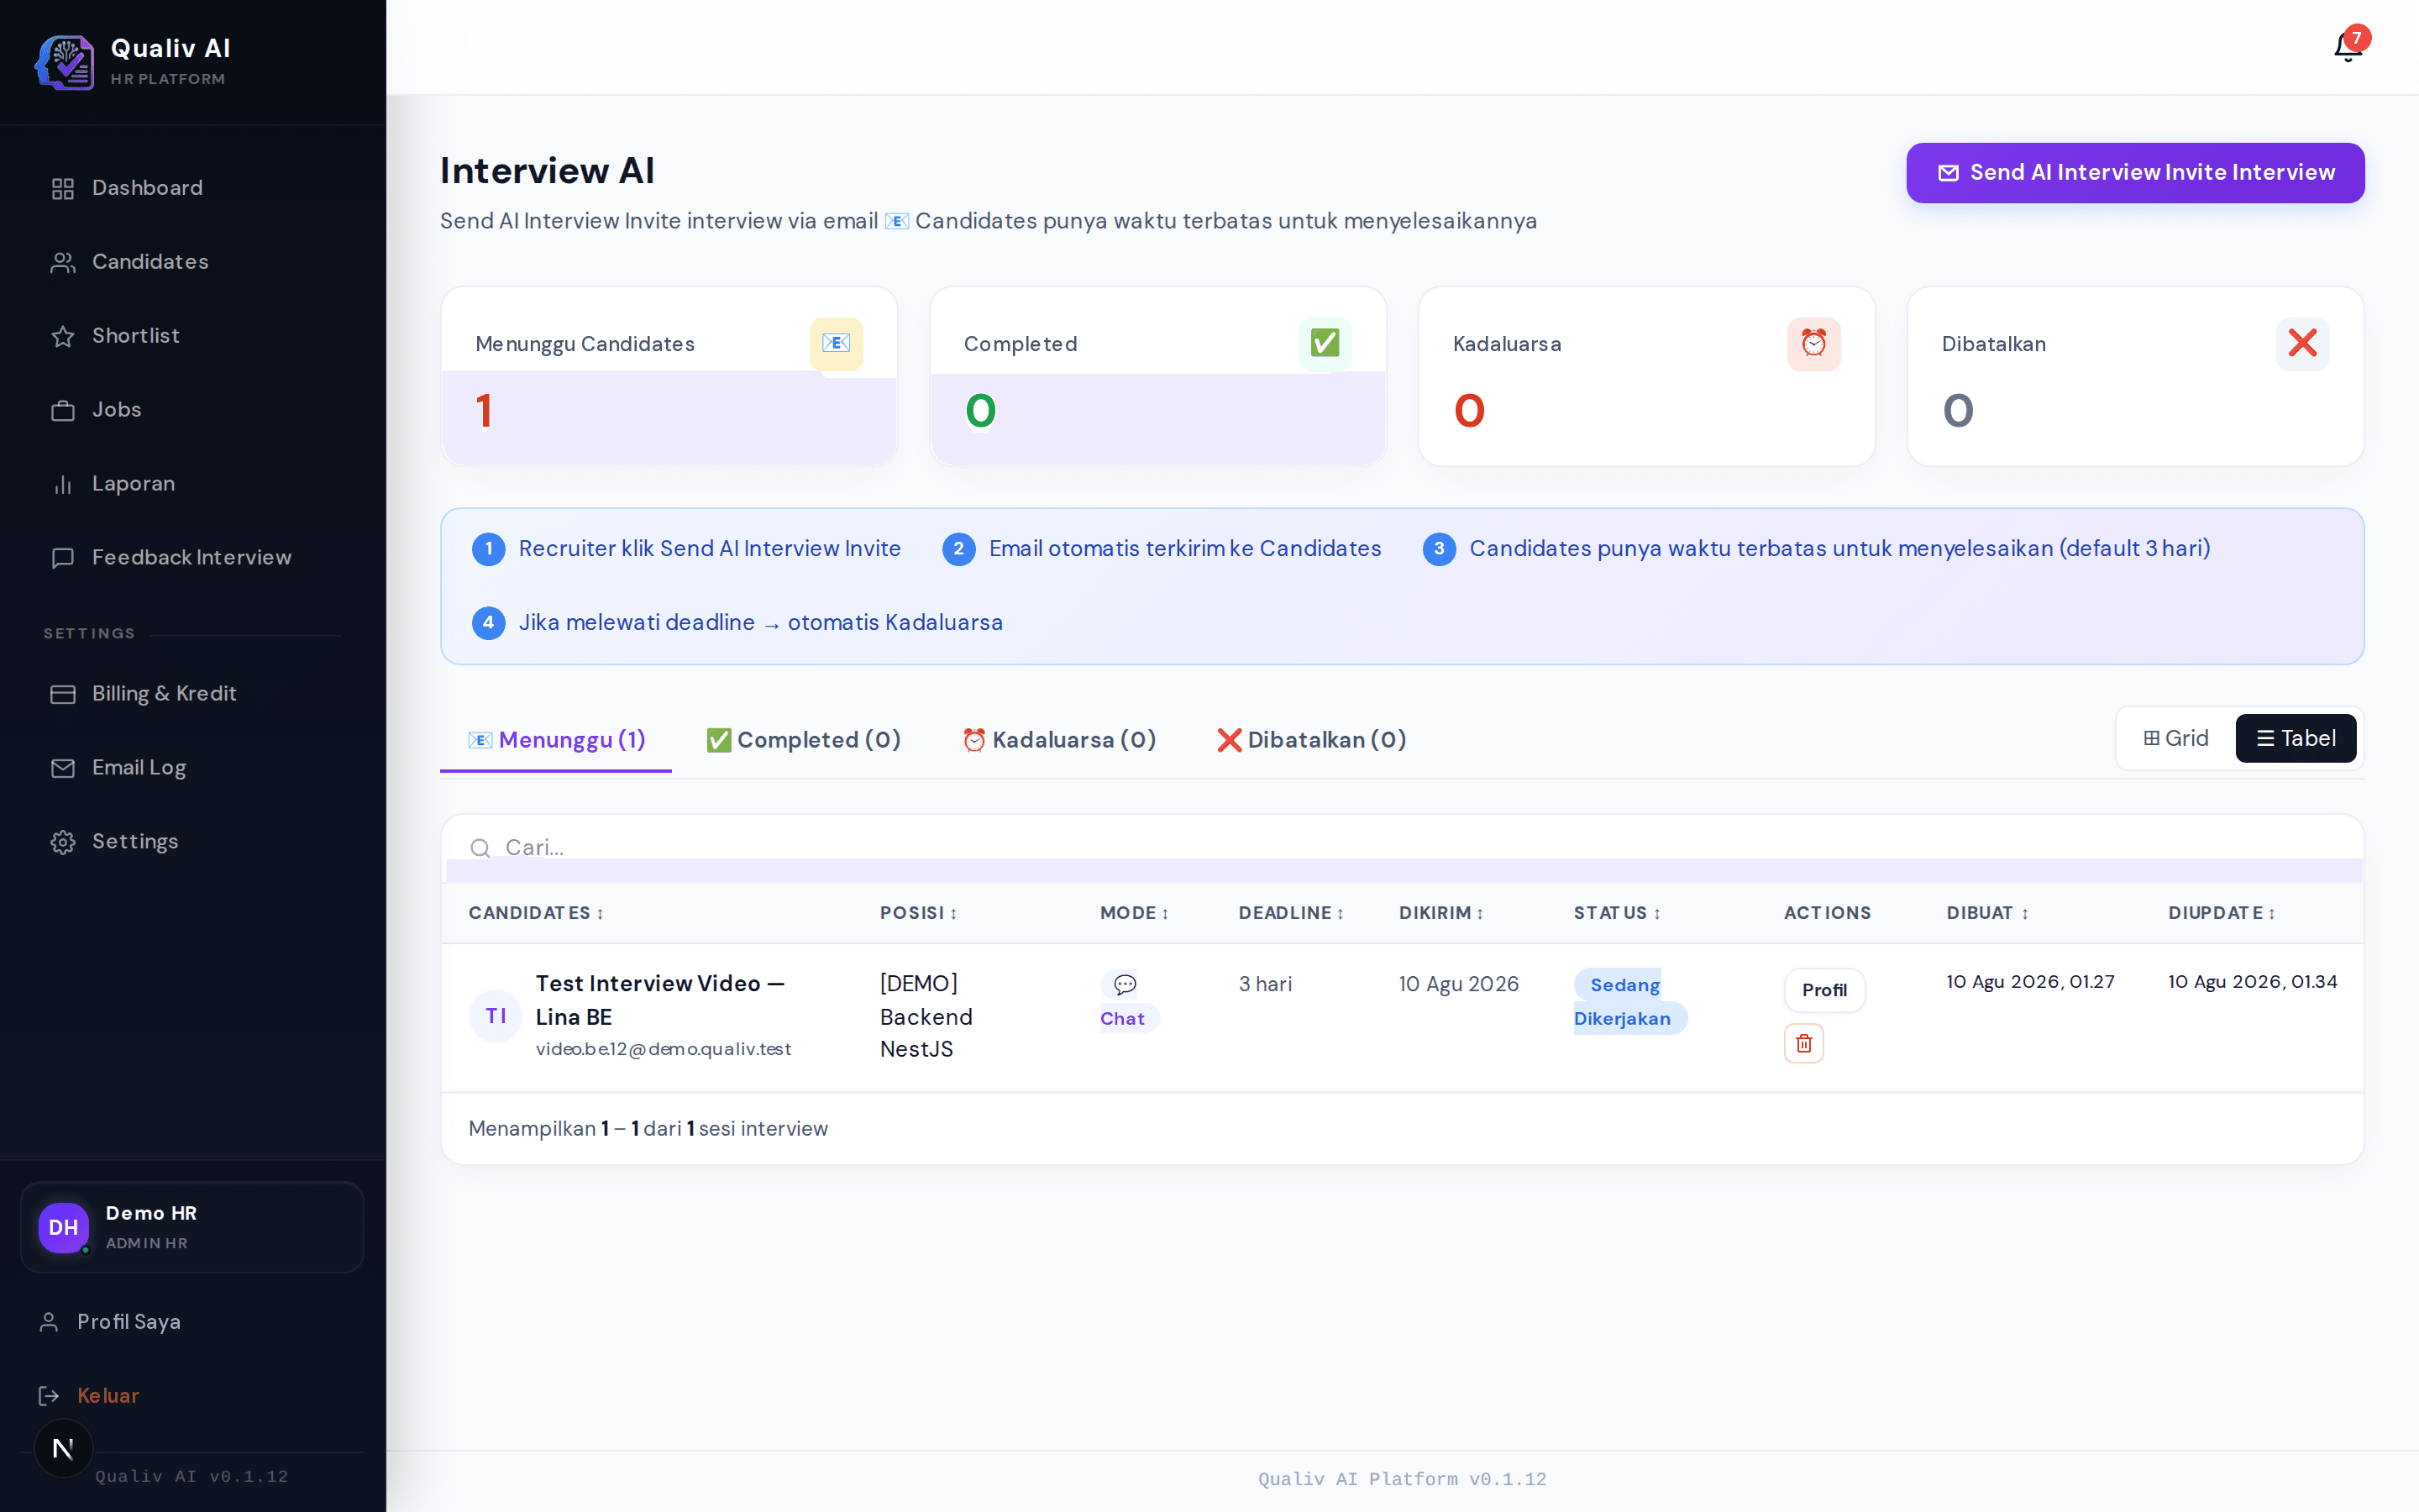This screenshot has height=1512, width=2419.
Task: Switch to Grid view
Action: (2176, 738)
